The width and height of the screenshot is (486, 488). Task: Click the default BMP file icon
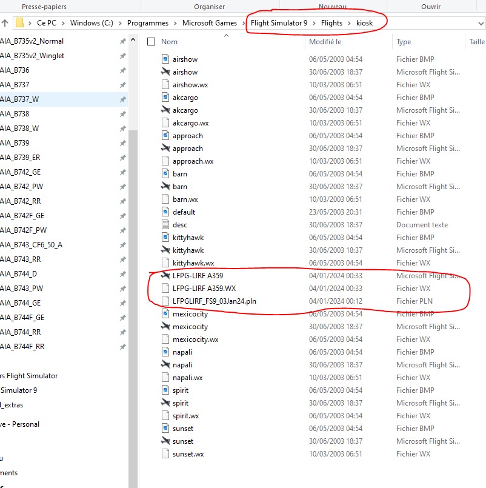click(x=165, y=212)
